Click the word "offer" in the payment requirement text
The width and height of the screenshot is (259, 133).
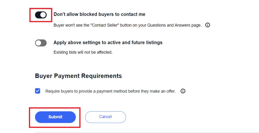(170, 91)
